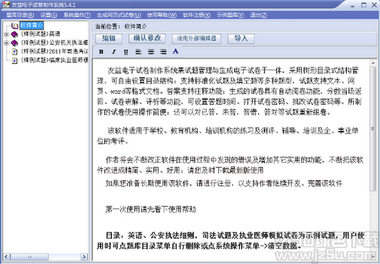Toggle italic formatting
This screenshot has height=264, width=380.
click(x=114, y=52)
